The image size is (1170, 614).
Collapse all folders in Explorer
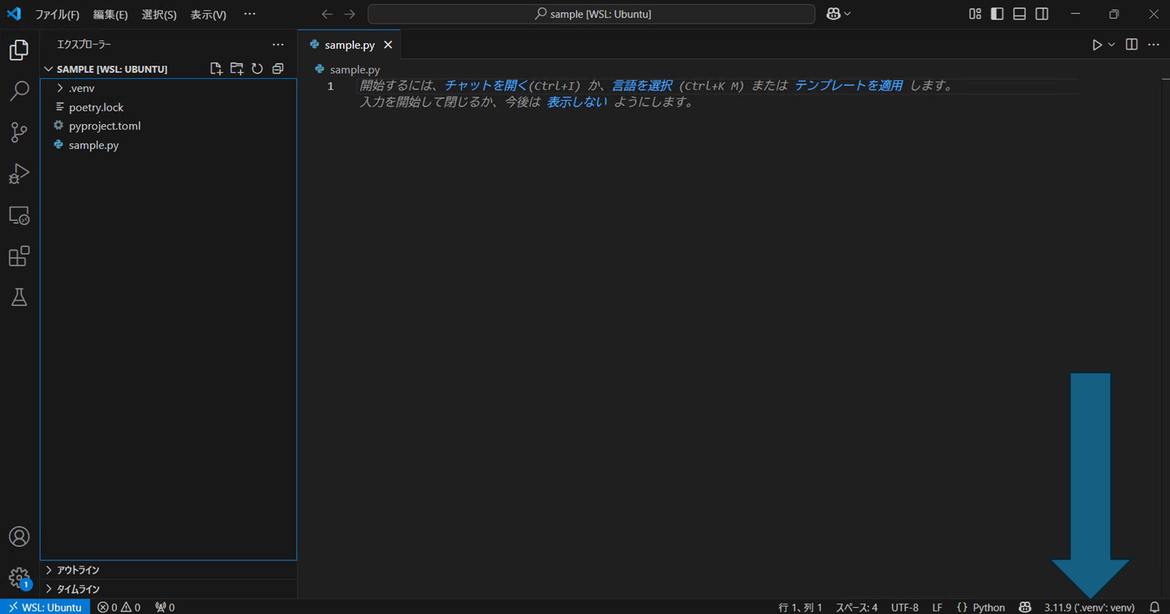[x=278, y=69]
